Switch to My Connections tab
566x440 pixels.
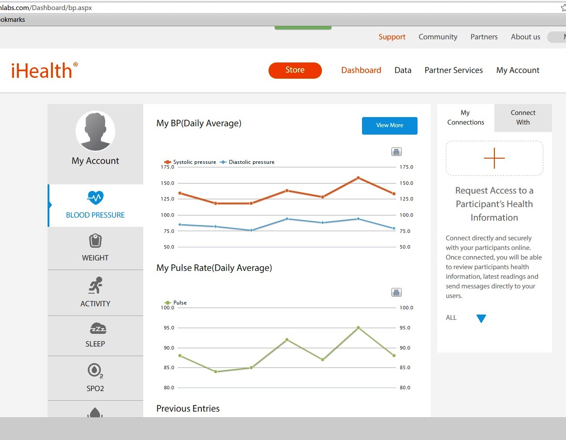(466, 118)
